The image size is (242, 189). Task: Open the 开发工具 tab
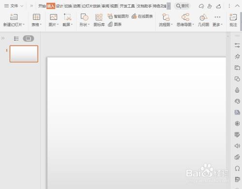[127, 6]
